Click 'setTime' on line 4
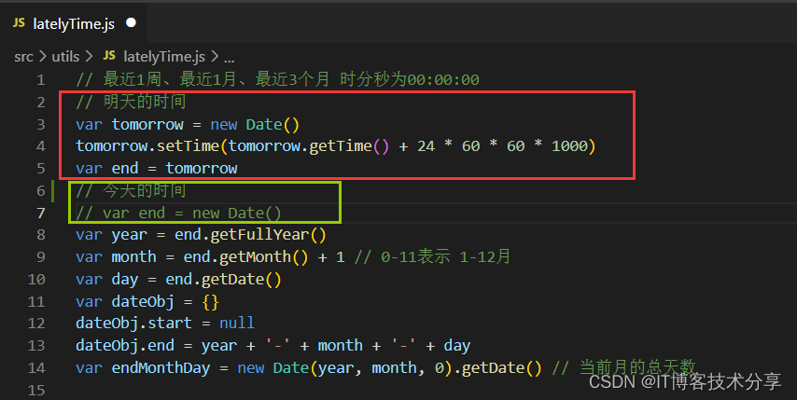The height and width of the screenshot is (400, 797). click(188, 146)
